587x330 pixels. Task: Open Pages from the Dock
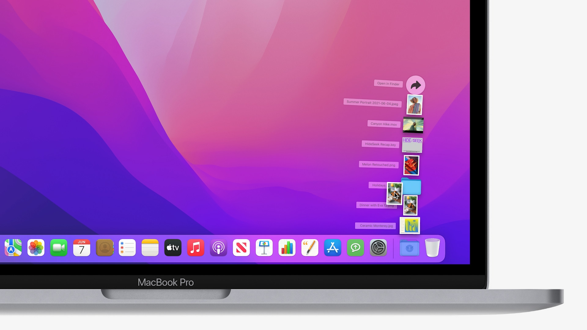pyautogui.click(x=309, y=248)
